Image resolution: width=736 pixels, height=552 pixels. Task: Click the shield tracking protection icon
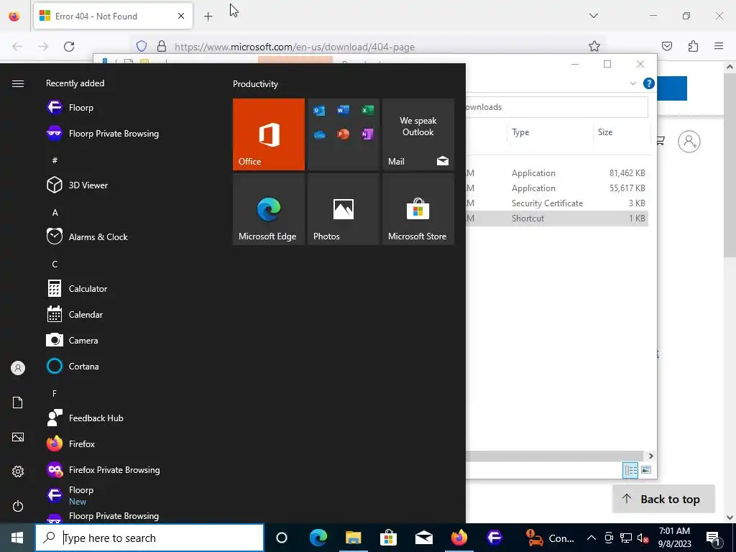142,46
